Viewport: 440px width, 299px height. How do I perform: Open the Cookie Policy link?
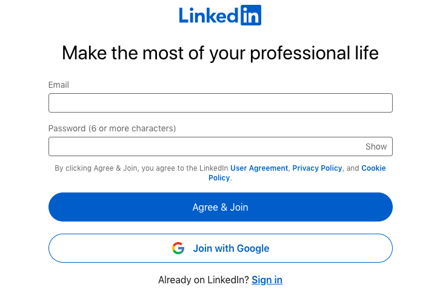tap(373, 168)
